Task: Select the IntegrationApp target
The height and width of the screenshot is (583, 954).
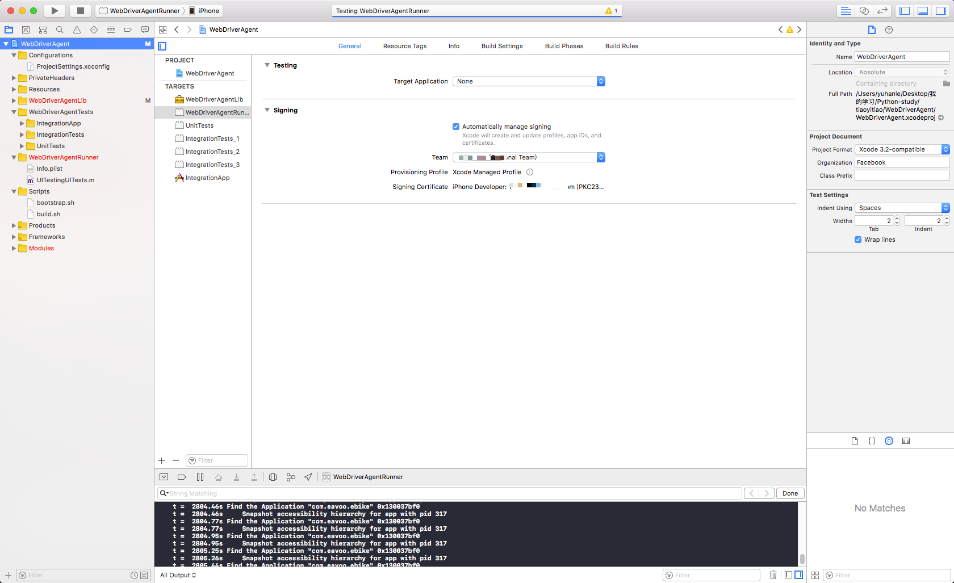Action: coord(207,178)
